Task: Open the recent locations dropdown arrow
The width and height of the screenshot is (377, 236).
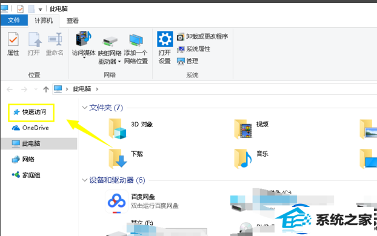Action: tap(36, 90)
